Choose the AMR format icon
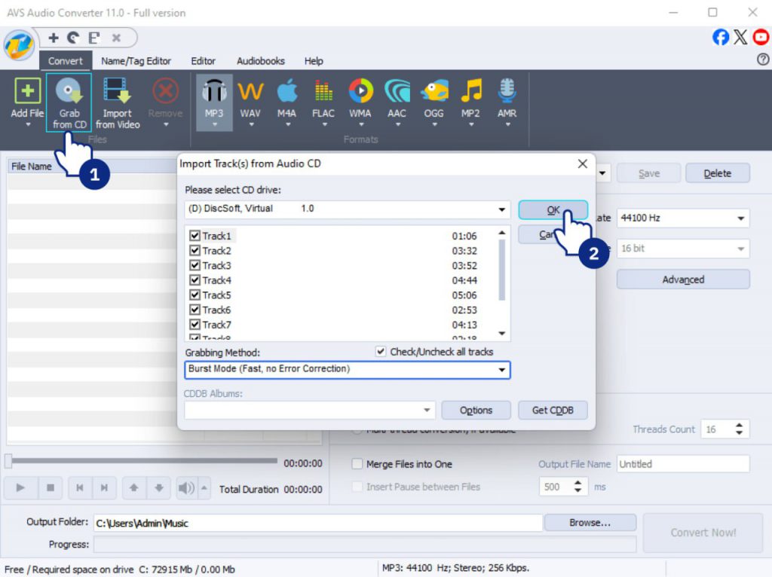 [507, 93]
